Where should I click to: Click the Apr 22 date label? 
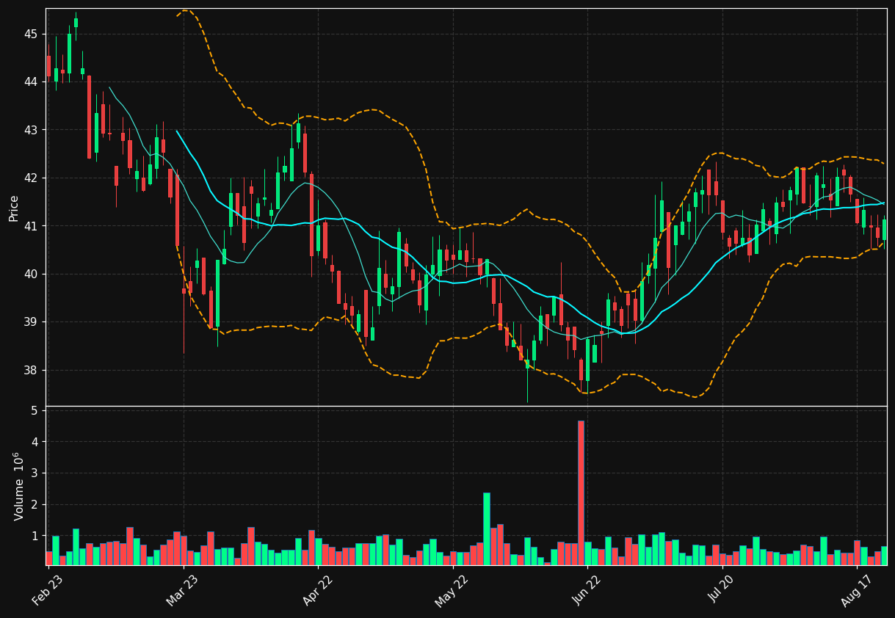coord(317,591)
